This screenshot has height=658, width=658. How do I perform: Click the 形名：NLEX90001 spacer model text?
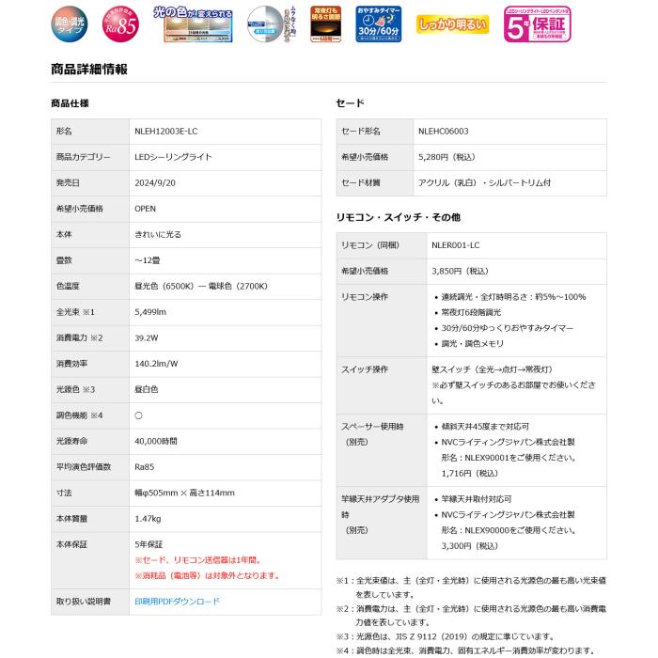(510, 458)
